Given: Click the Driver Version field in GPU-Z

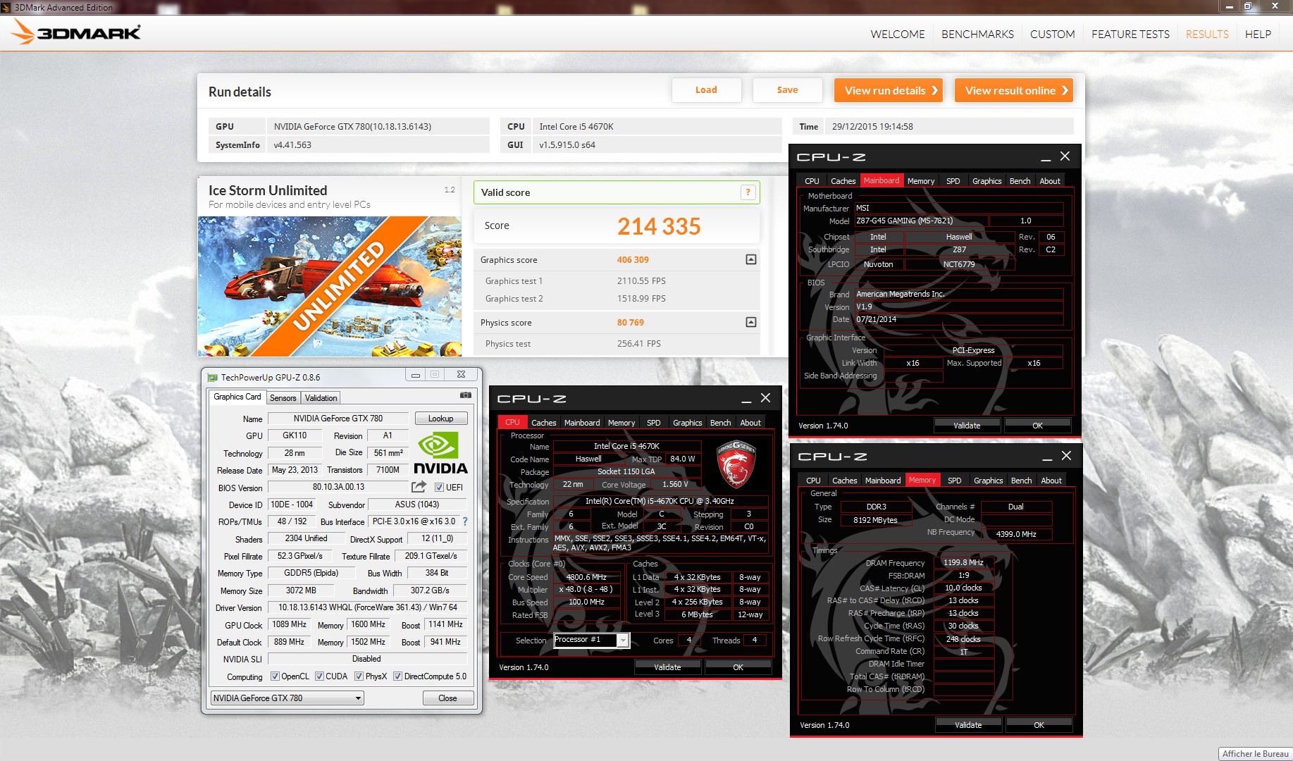Looking at the screenshot, I should [367, 607].
